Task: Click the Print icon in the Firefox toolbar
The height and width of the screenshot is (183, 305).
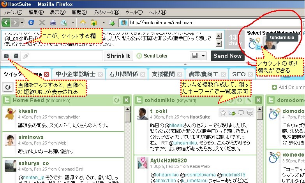Action: [x=53, y=23]
